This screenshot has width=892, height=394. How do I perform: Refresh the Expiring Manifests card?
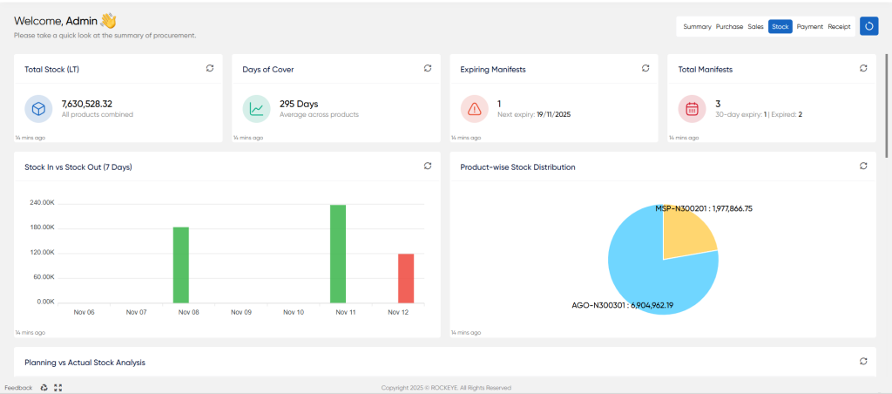(x=645, y=68)
